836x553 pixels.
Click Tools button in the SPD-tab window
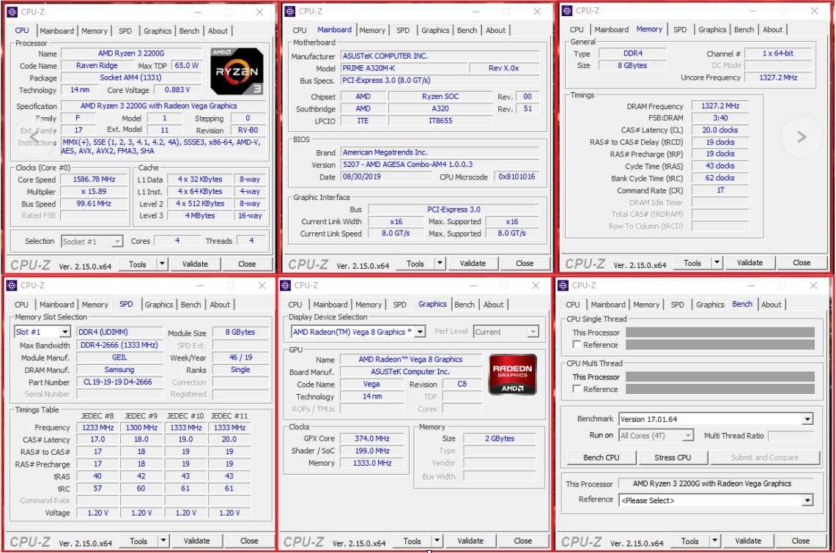[x=138, y=541]
